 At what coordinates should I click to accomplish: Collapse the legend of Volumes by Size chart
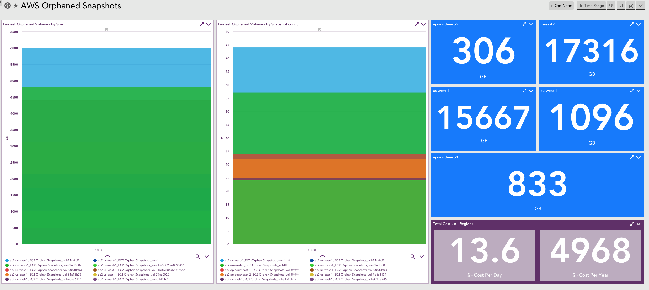click(108, 256)
